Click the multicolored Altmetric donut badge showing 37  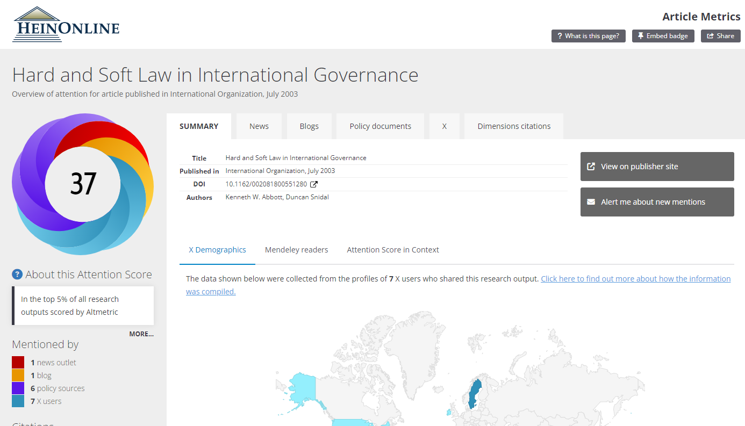[83, 184]
